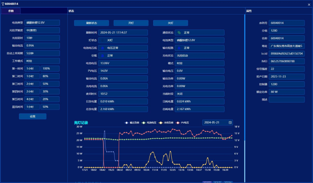Expand the 工作模式 selector
Screen dimensions: 313x183
pyautogui.click(x=42, y=61)
